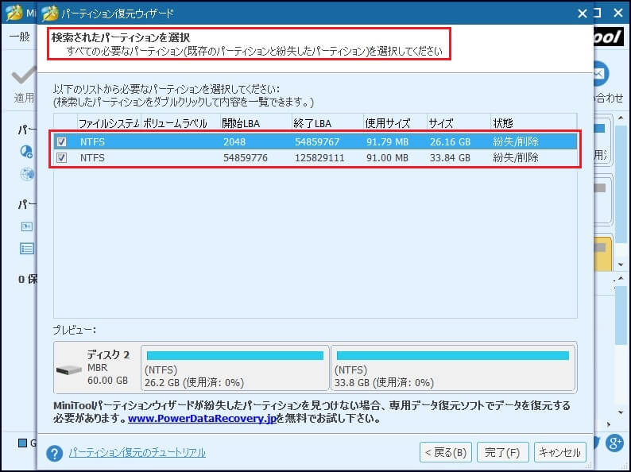
Task: Select the 26.16 GB size cell
Action: tap(450, 142)
